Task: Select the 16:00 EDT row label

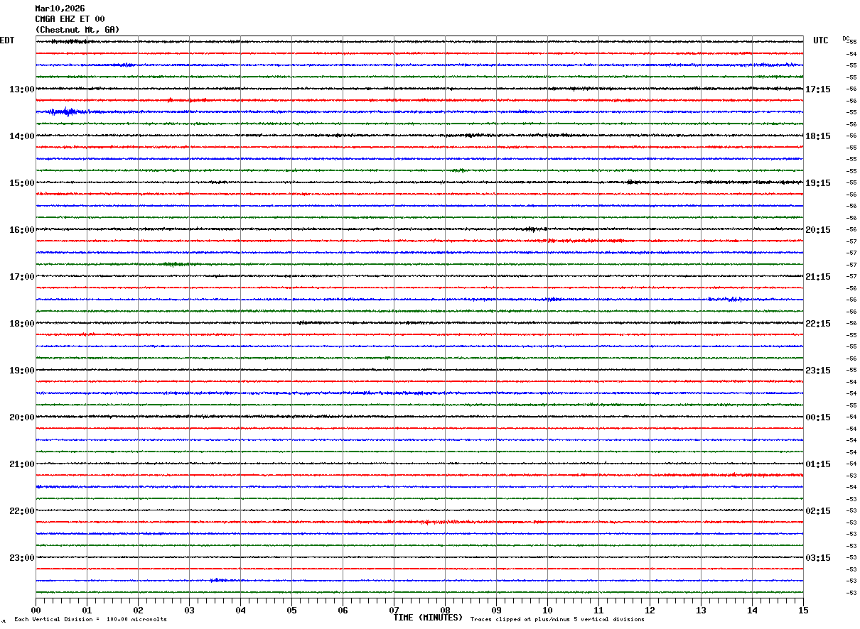Action: pos(21,230)
